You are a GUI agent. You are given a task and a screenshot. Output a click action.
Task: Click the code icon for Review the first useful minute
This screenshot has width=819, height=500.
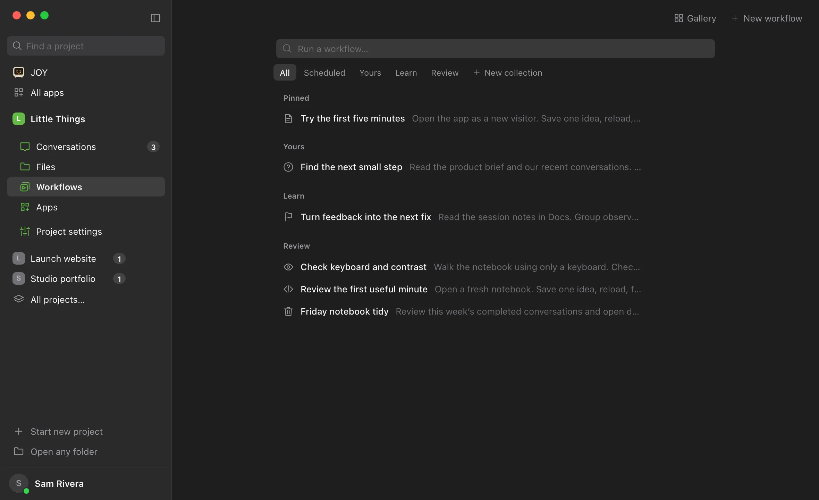(288, 289)
